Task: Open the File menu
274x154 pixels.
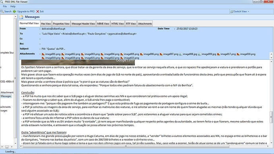Action: coord(5,6)
